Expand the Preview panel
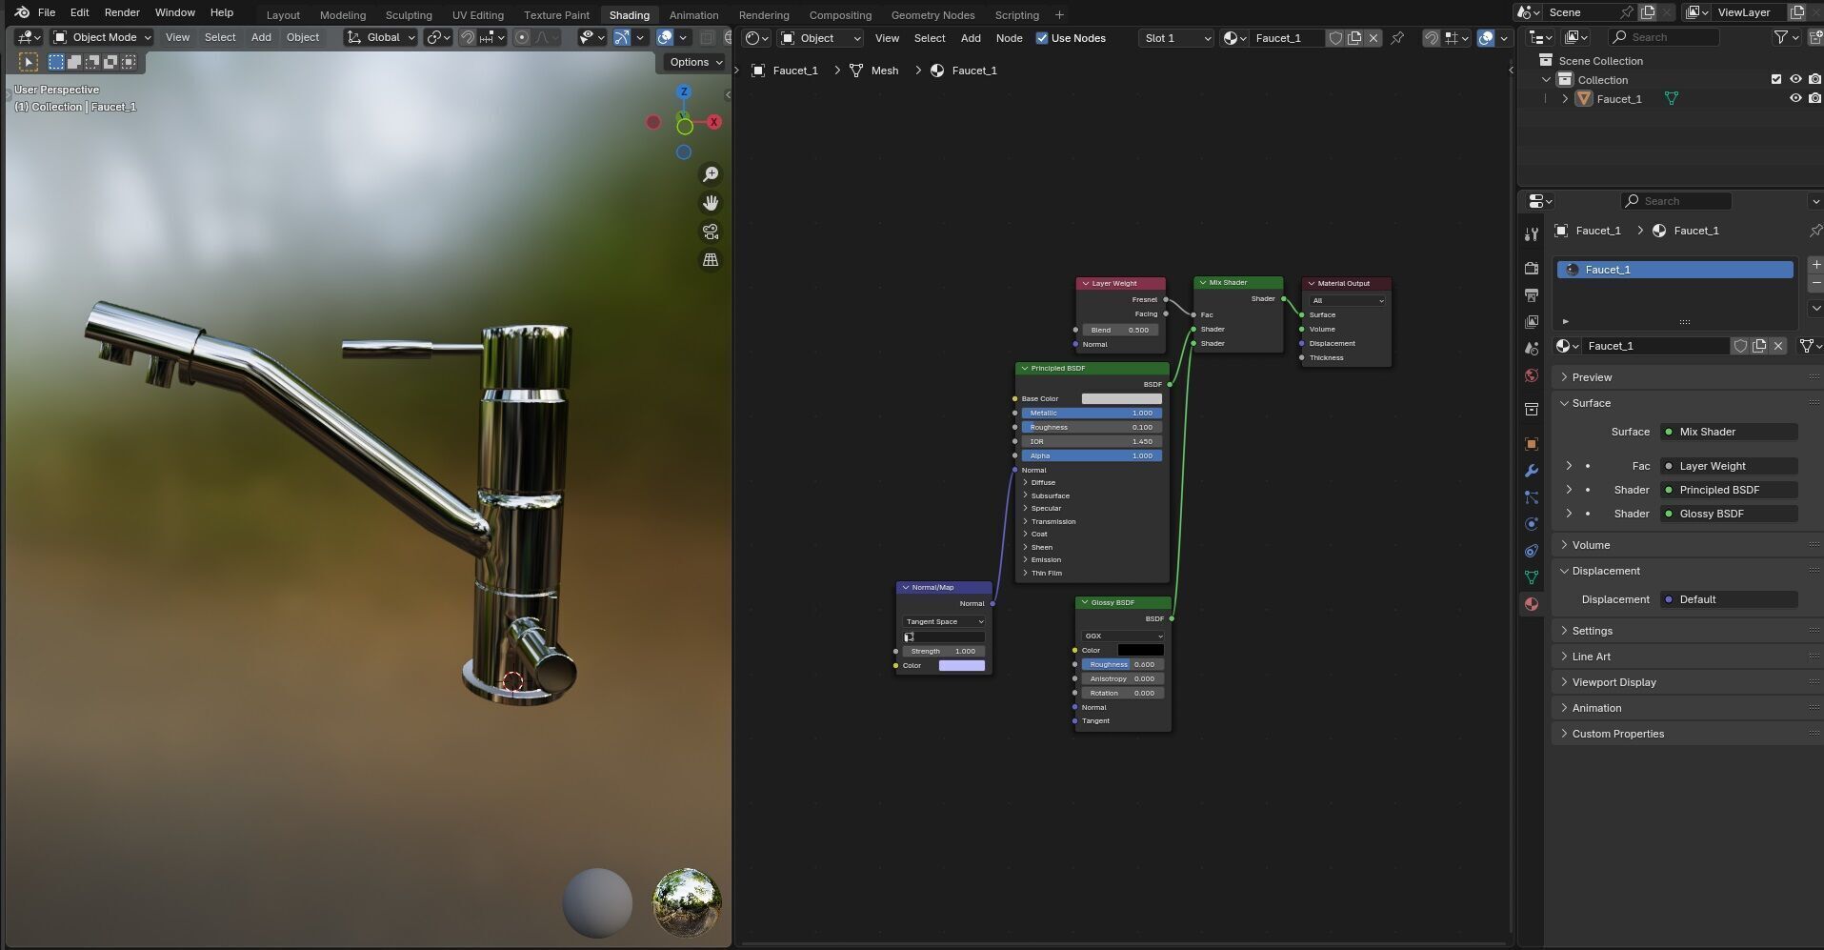Image resolution: width=1824 pixels, height=950 pixels. coord(1686,377)
